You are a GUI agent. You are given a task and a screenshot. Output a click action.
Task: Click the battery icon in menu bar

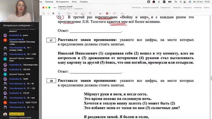pos(170,2)
